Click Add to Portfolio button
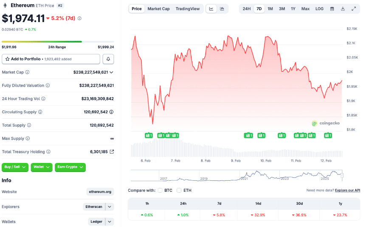The height and width of the screenshot is (227, 369). (51, 59)
